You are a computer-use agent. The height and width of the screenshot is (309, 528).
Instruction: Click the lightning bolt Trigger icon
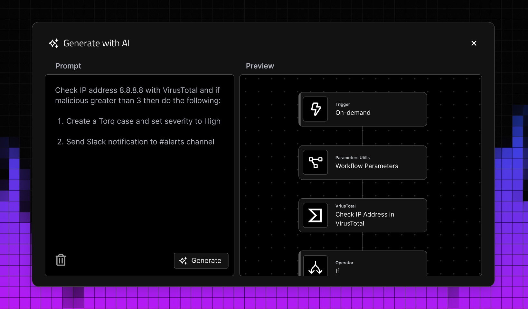(x=315, y=109)
